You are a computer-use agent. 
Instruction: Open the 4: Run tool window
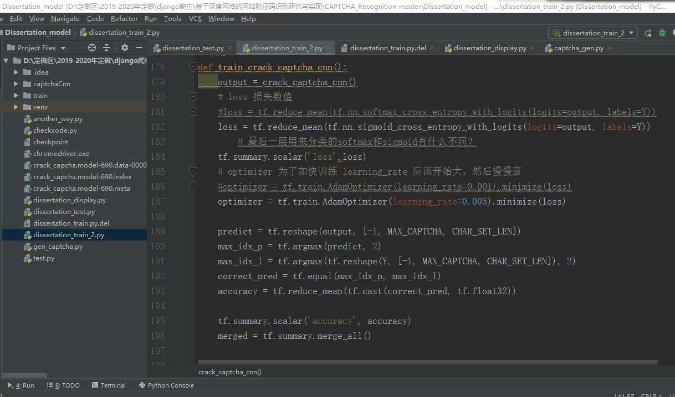21,385
